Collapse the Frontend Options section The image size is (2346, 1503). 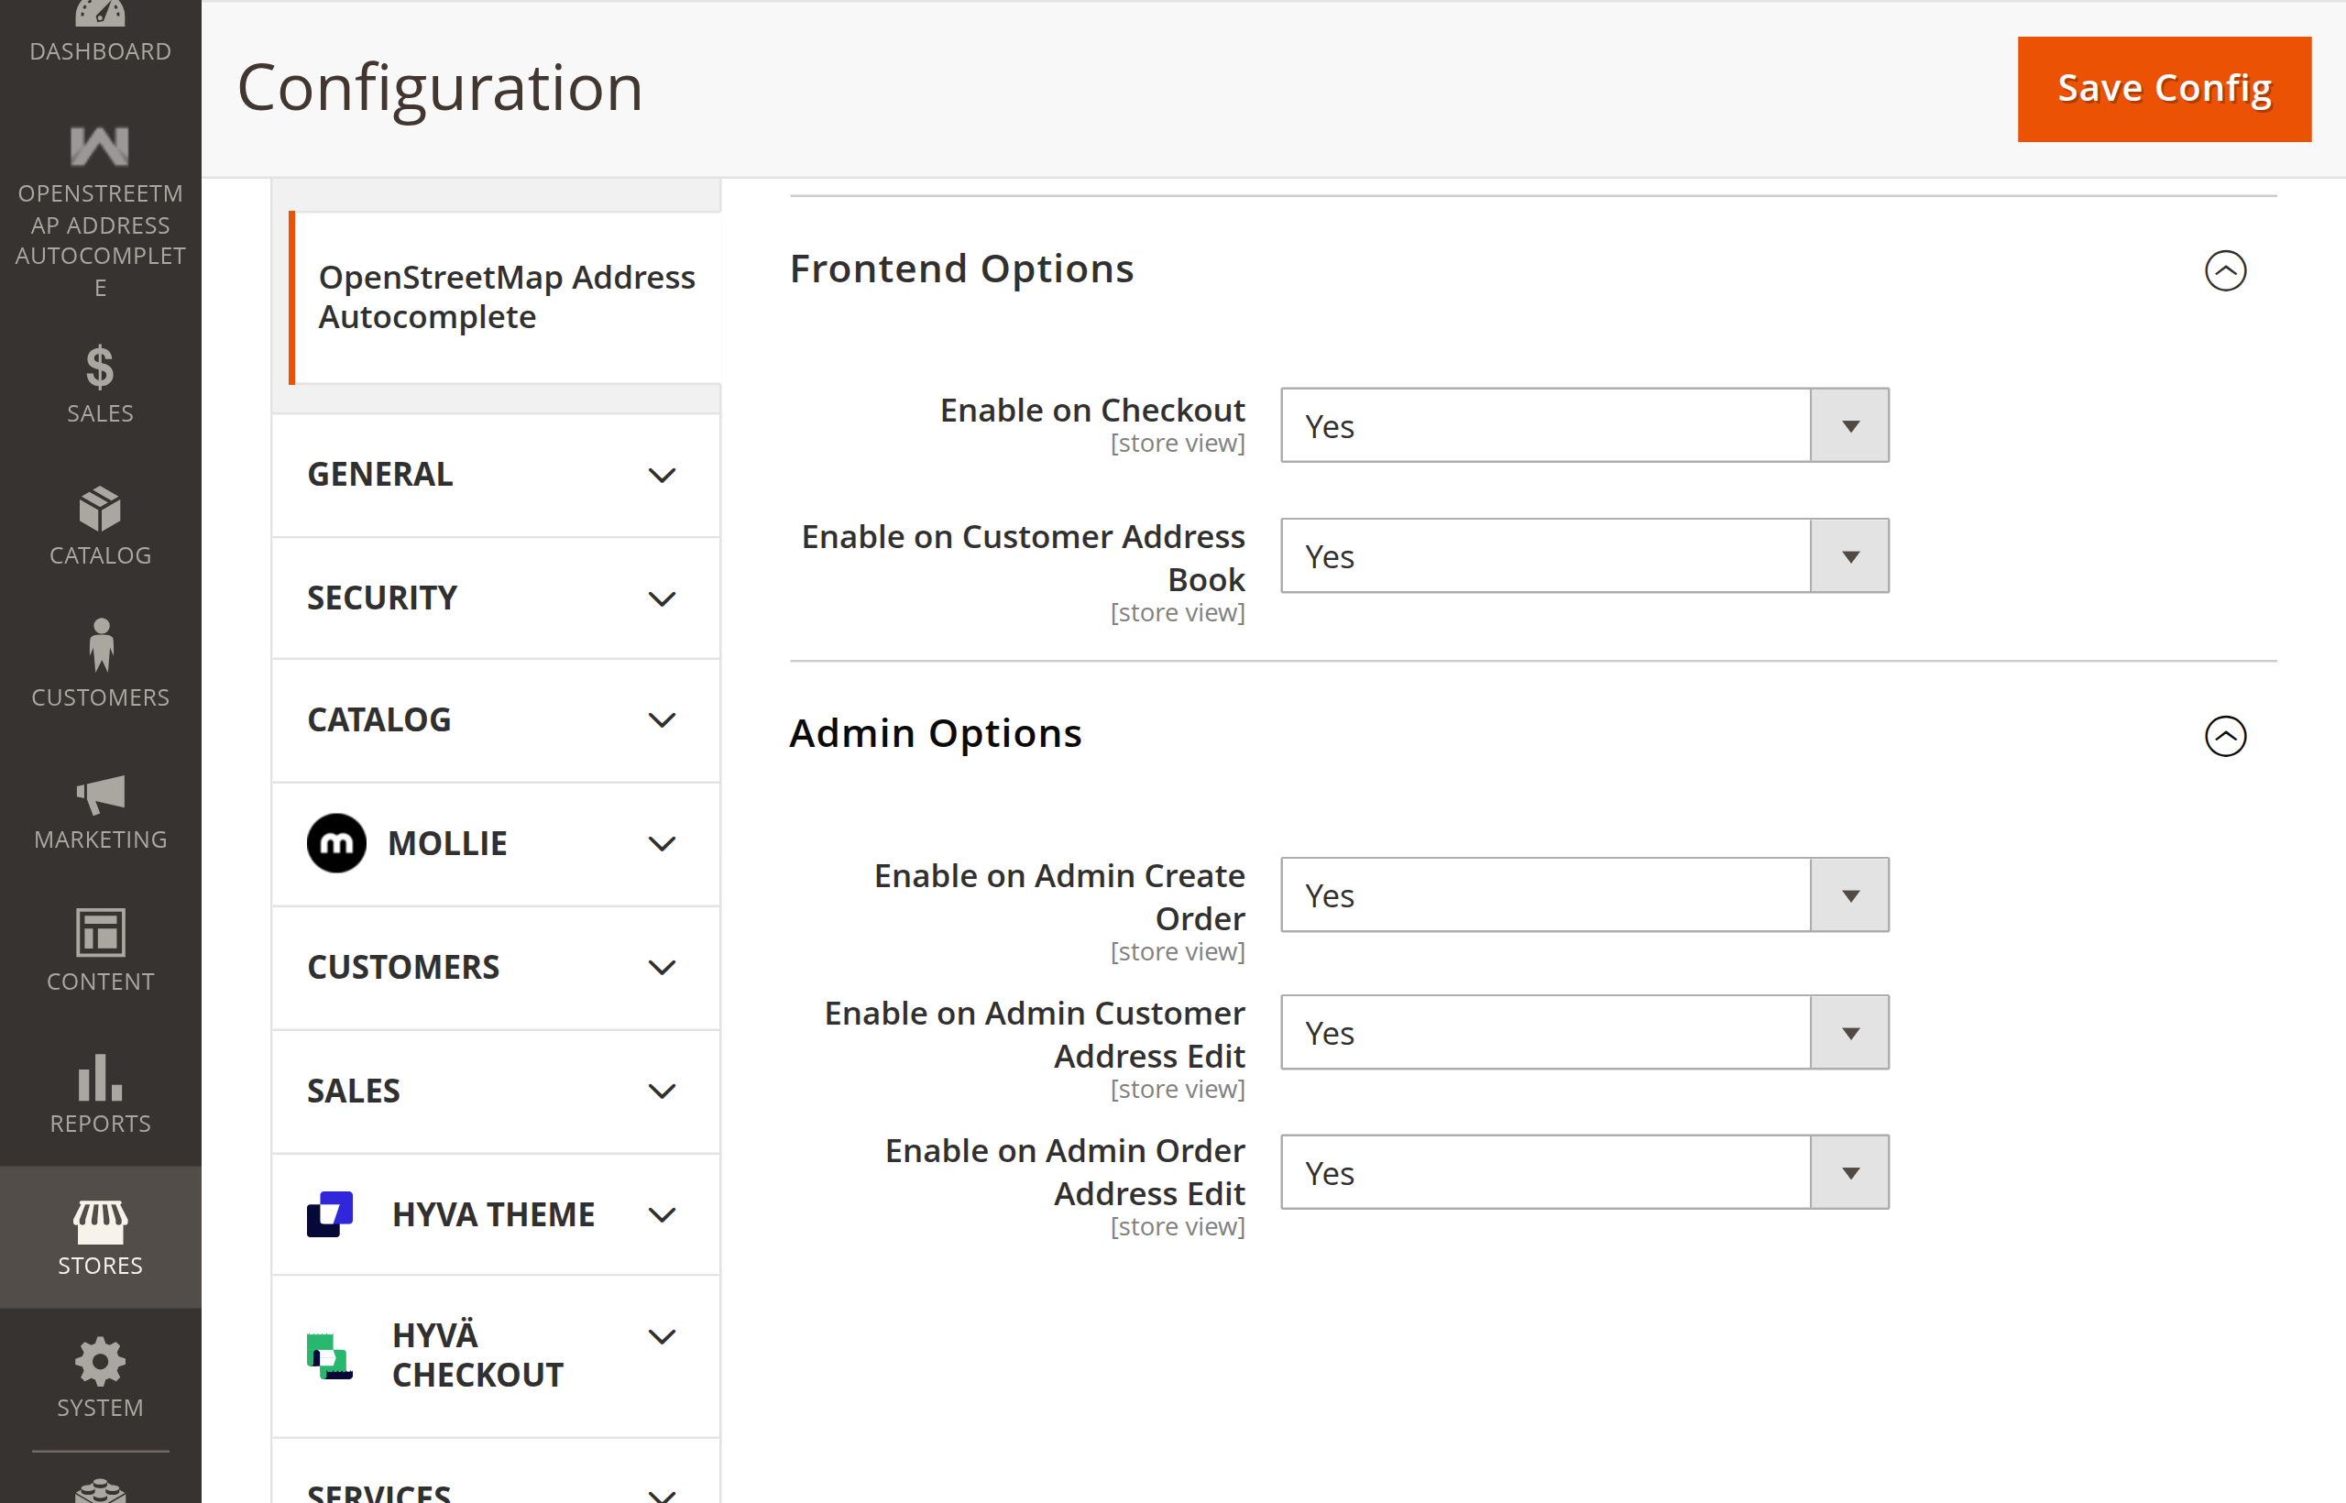click(2225, 270)
